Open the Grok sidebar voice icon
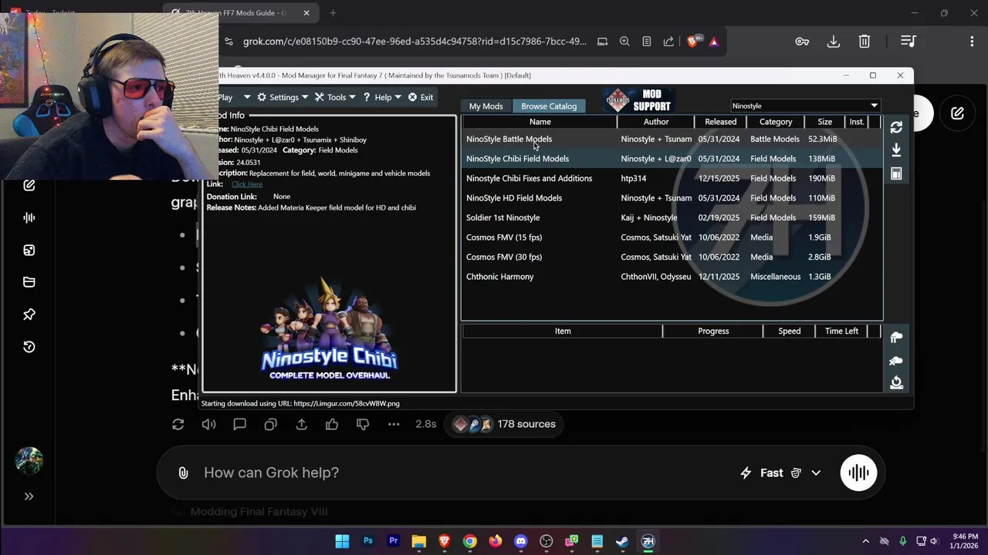This screenshot has height=555, width=988. point(29,217)
